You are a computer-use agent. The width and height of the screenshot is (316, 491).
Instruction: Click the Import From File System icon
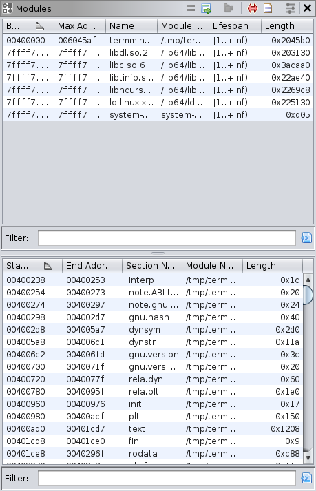[229, 8]
